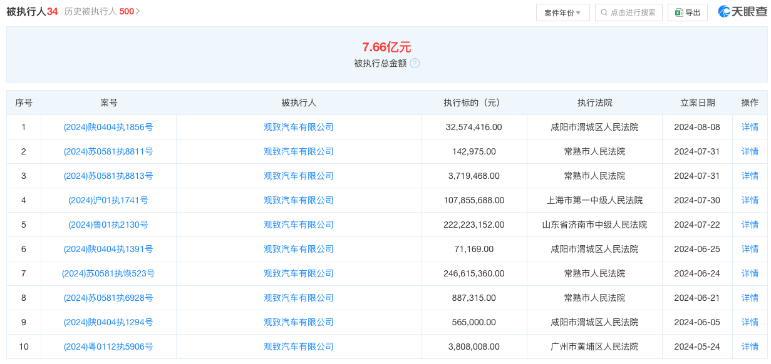Screen dimensions: 771x364
Task: Open 详情 for the 2024-05-24 case
Action: [750, 346]
